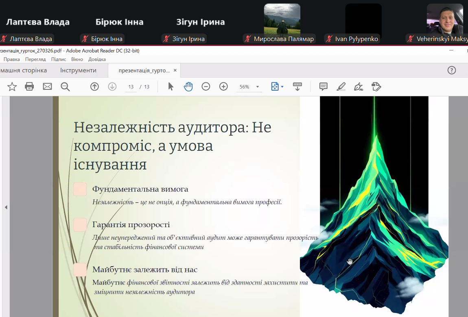Viewport: 468px width, 317px height.
Task: Go to previous page up arrow
Action: (x=94, y=87)
